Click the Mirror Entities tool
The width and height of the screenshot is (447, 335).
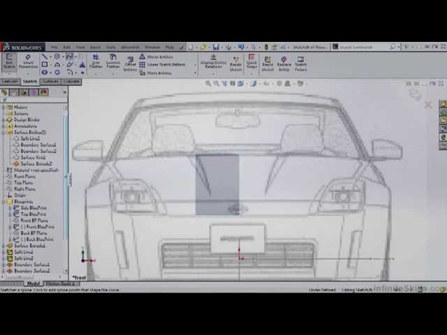click(x=156, y=57)
